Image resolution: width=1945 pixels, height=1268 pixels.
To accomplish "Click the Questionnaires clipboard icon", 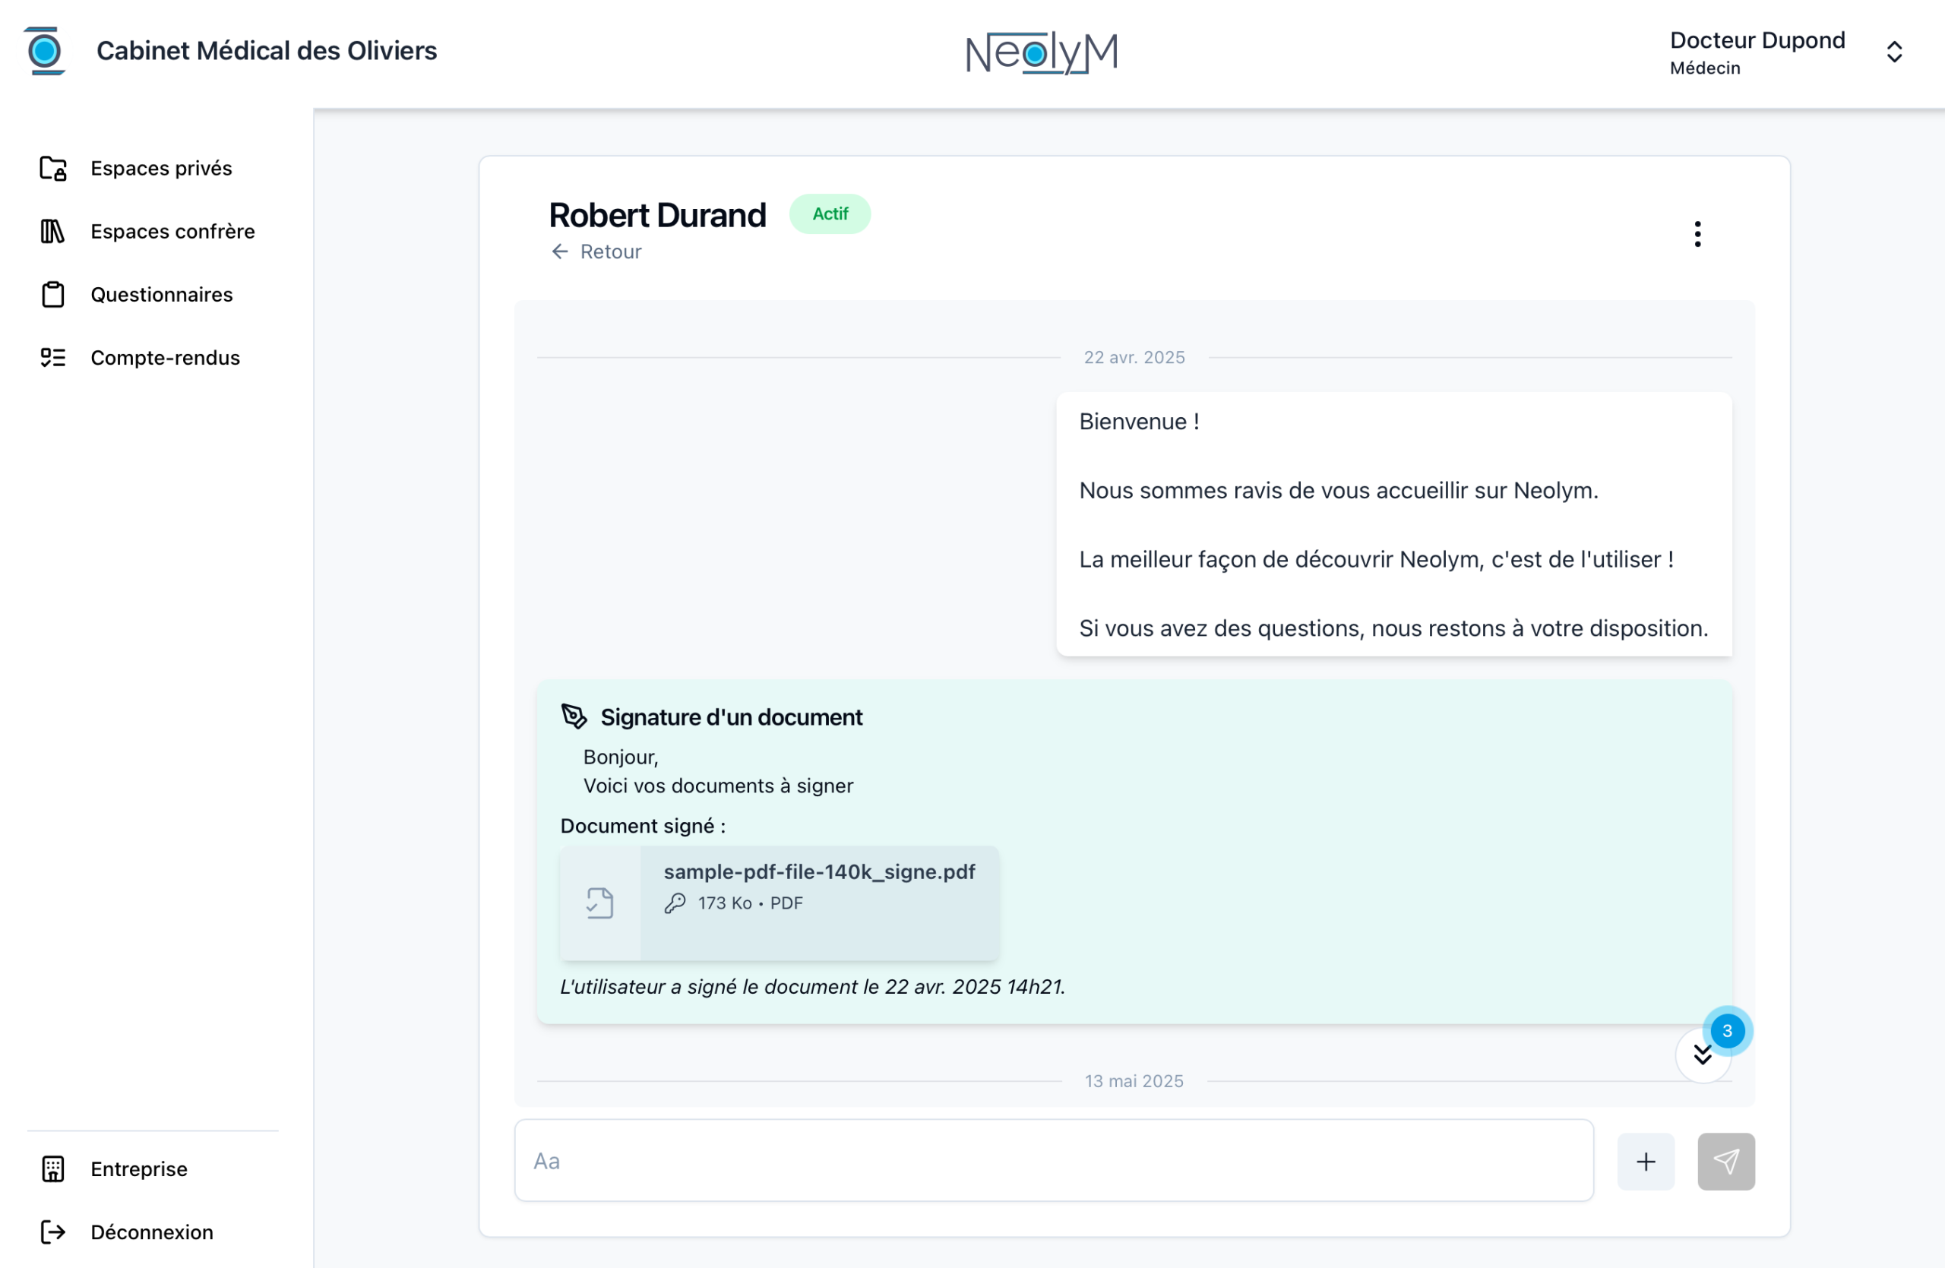I will pos(53,294).
